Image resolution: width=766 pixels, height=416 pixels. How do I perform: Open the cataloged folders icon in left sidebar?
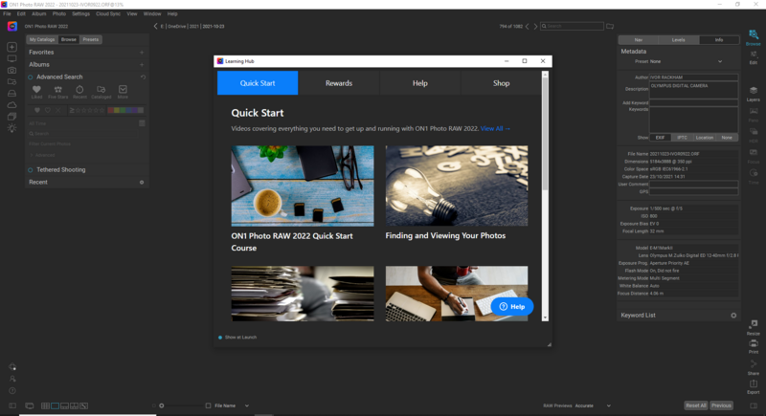tap(12, 81)
